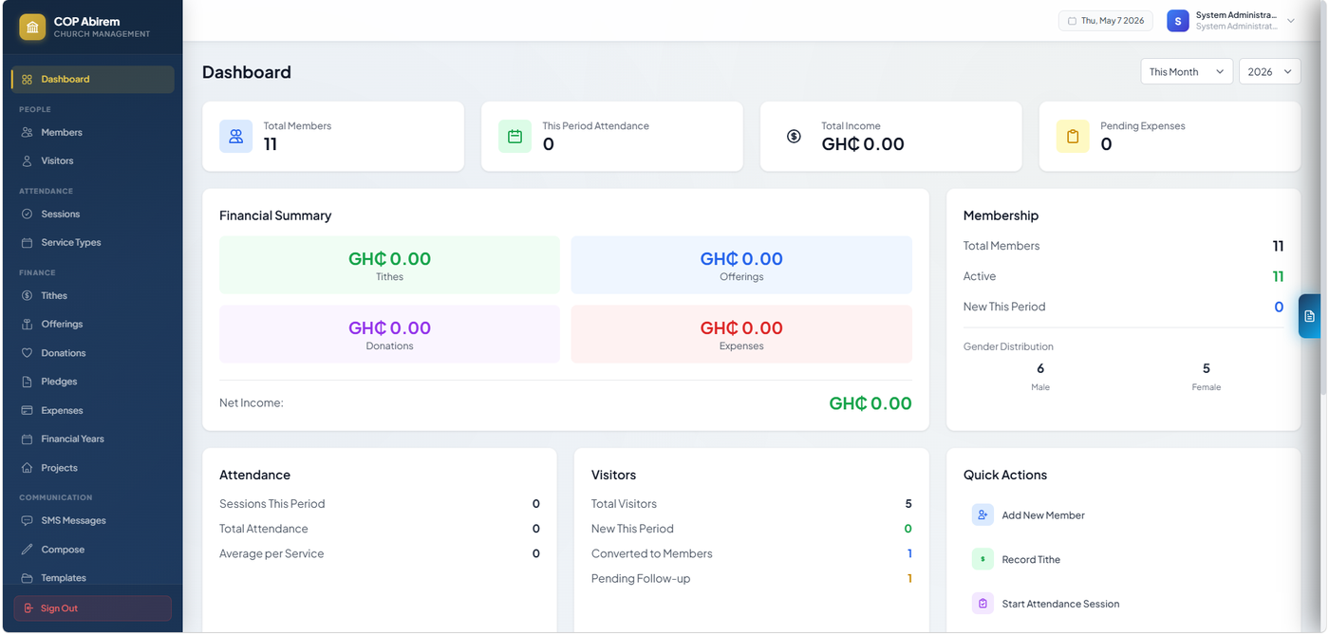Open Projects from the sidebar
The image size is (1329, 635).
[x=93, y=468]
